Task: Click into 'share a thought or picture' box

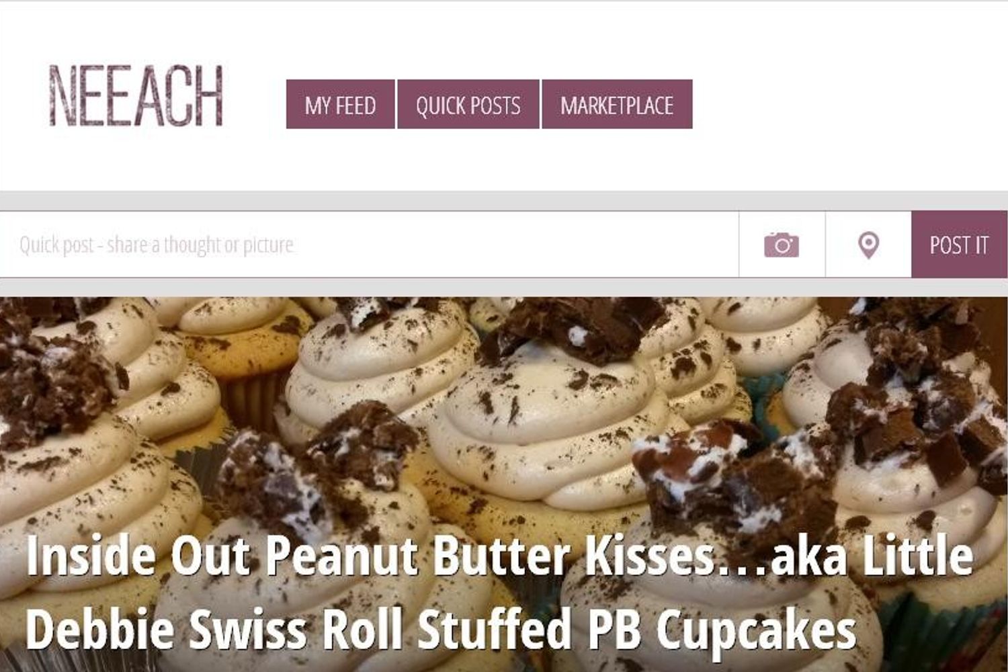Action: pyautogui.click(x=369, y=245)
